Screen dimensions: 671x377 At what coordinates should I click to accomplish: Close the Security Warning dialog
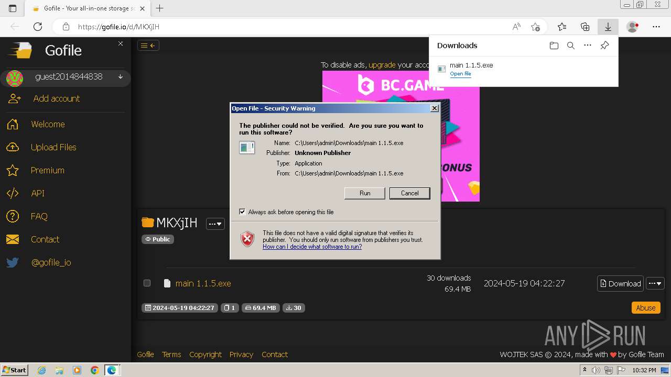tap(434, 108)
